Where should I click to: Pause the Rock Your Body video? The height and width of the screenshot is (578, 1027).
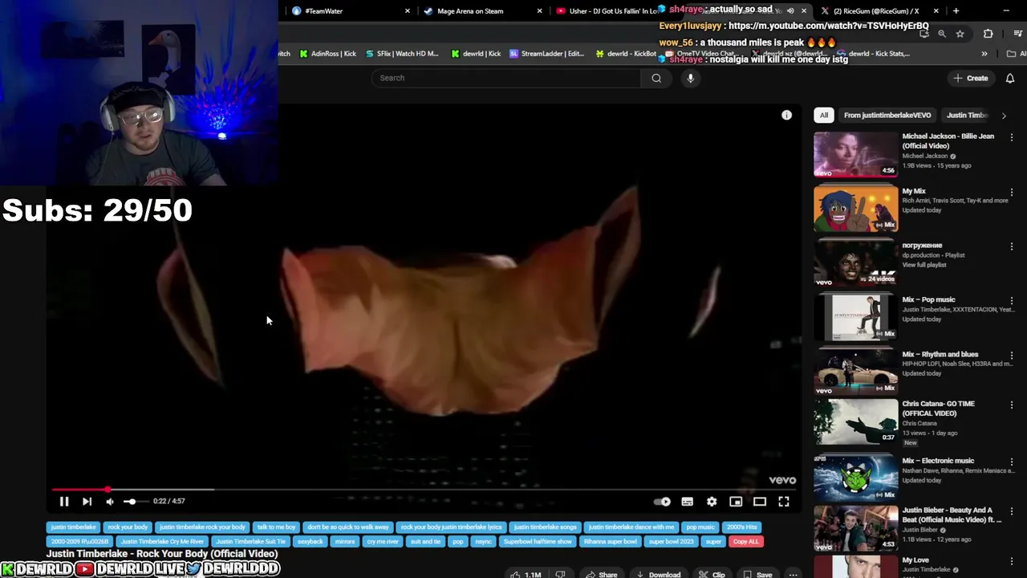[x=64, y=501]
